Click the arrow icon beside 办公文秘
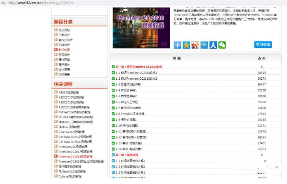287x184 pixels. tap(56, 30)
